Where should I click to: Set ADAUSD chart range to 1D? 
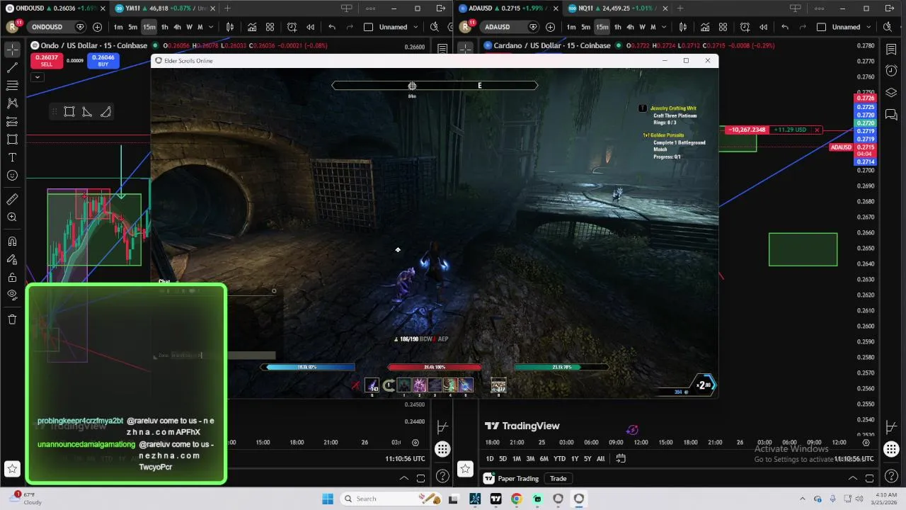tap(489, 458)
